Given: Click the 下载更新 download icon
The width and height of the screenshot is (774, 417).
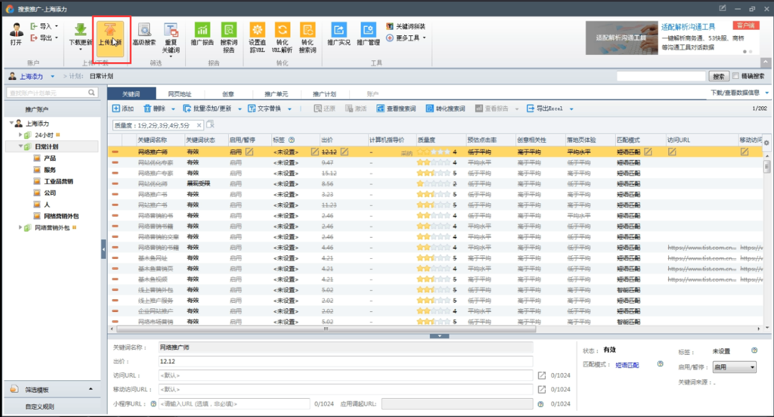Looking at the screenshot, I should coord(80,30).
